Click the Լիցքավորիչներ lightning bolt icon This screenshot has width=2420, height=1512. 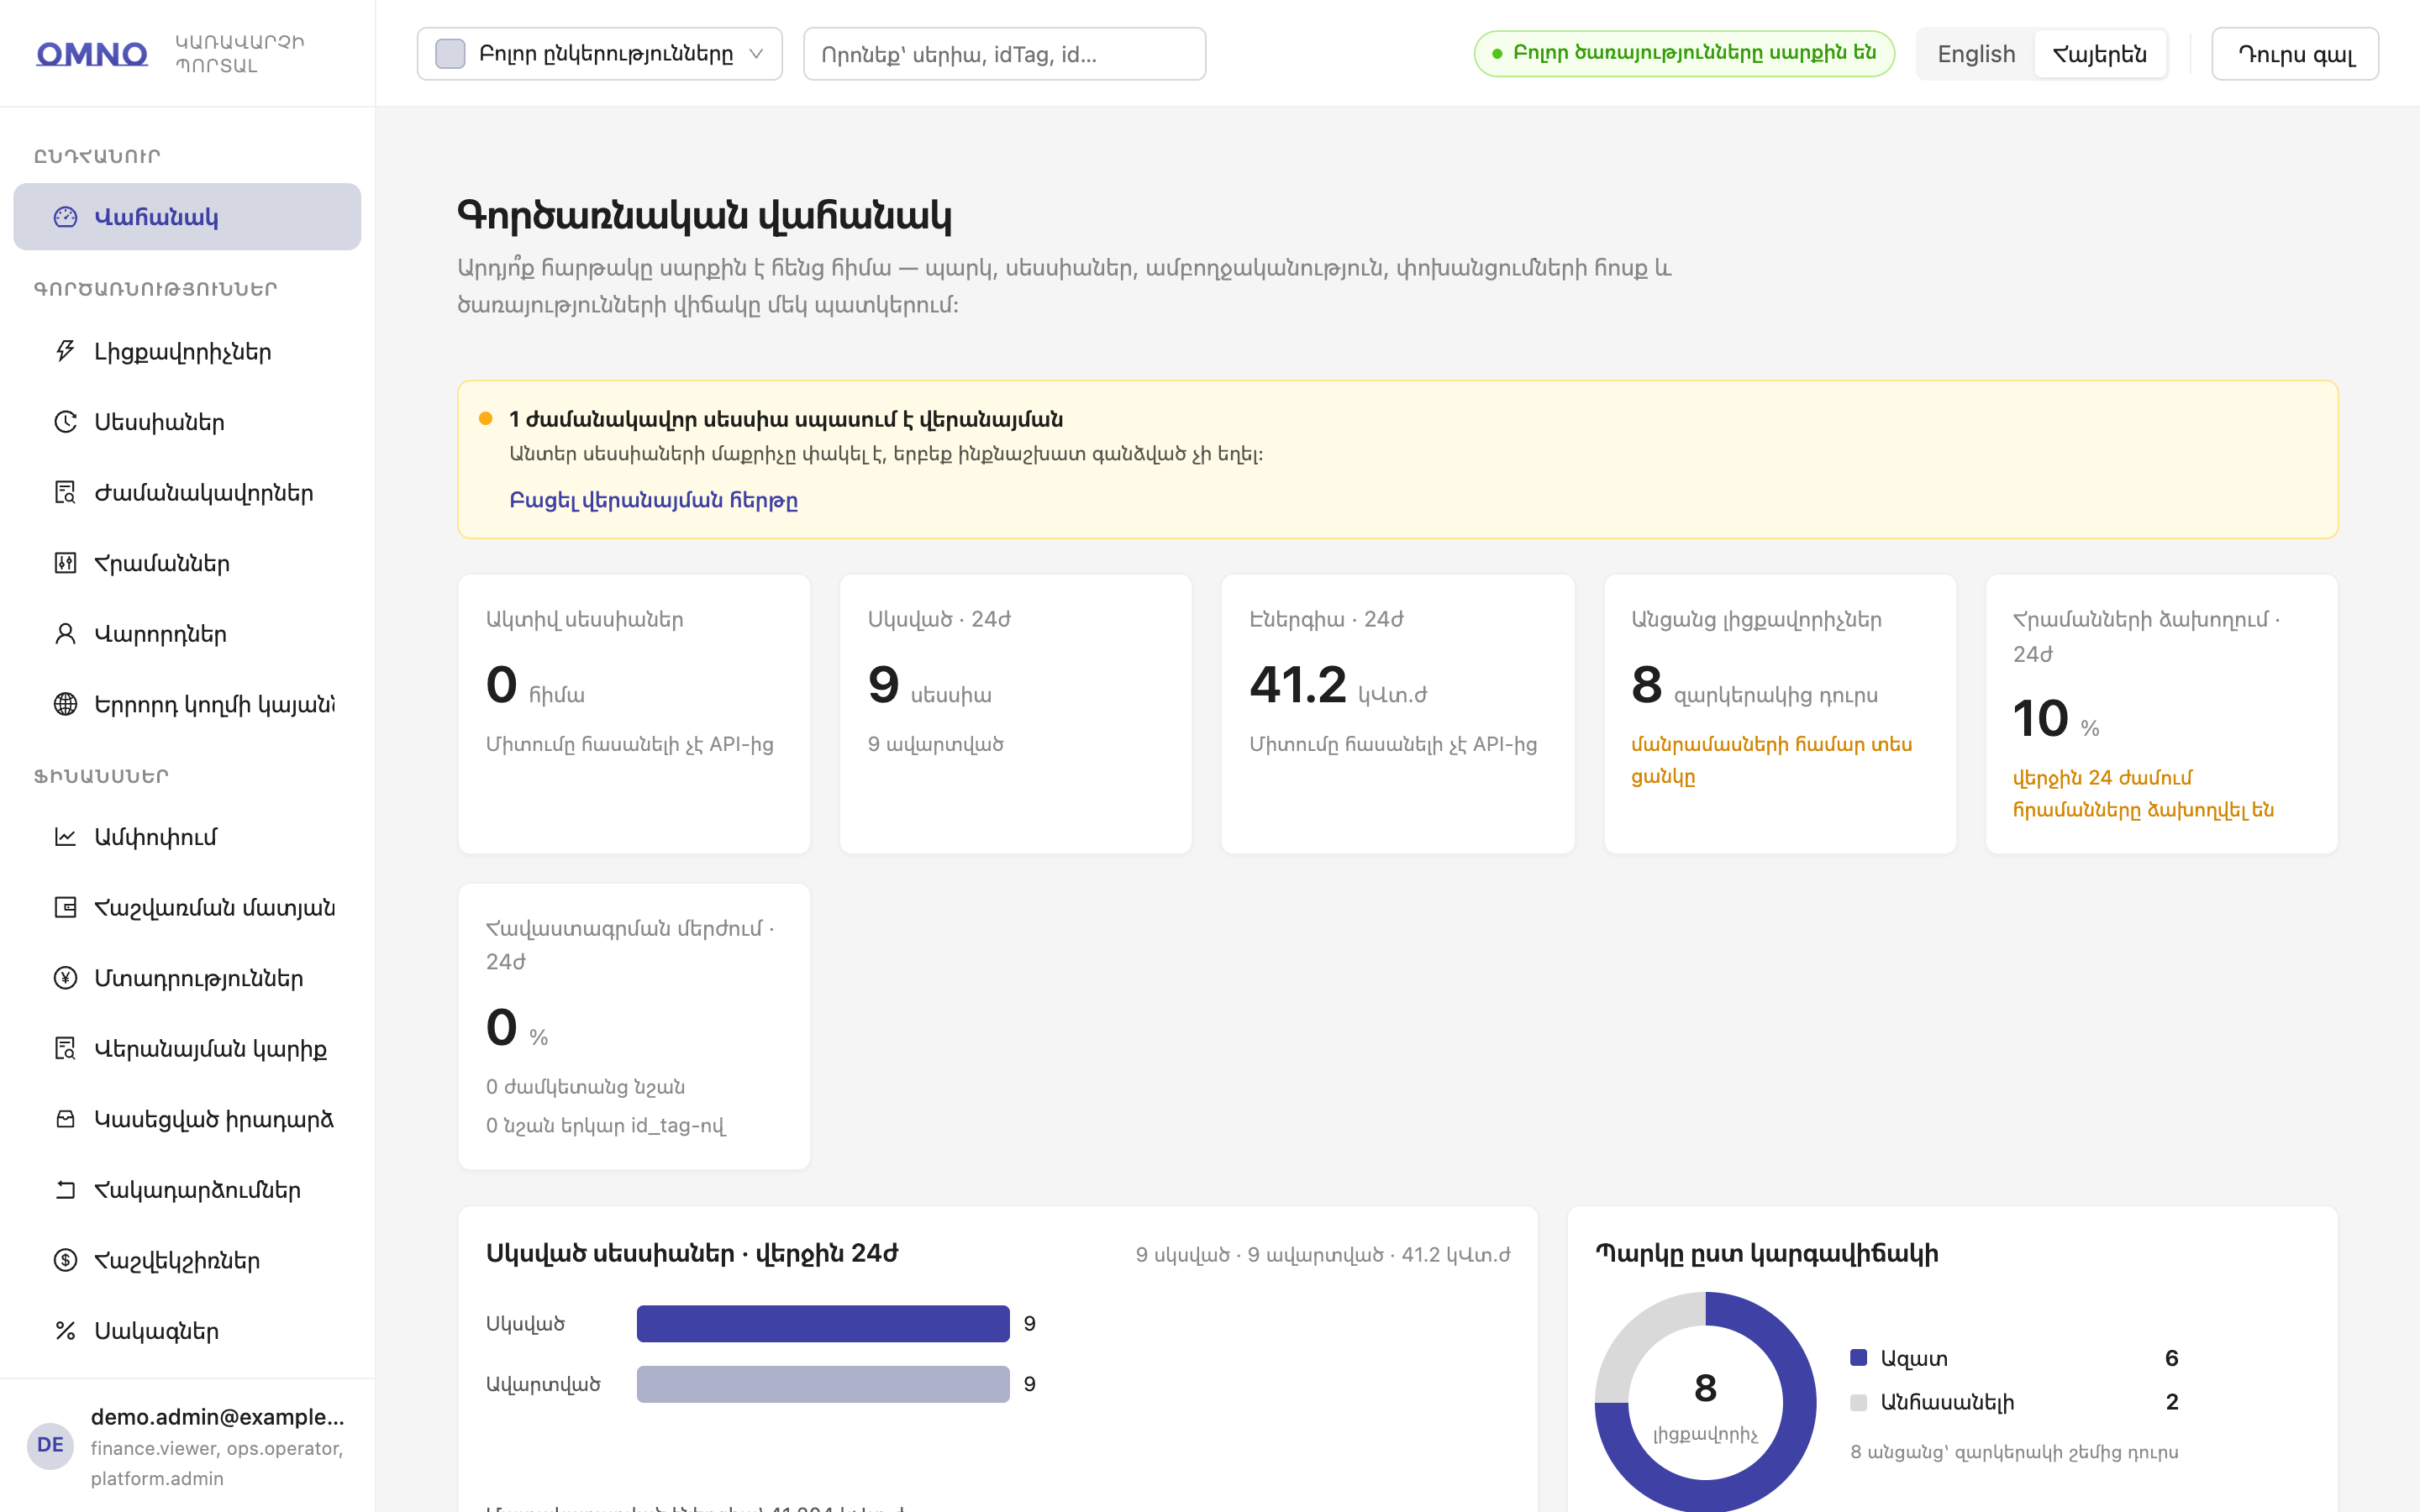(65, 351)
